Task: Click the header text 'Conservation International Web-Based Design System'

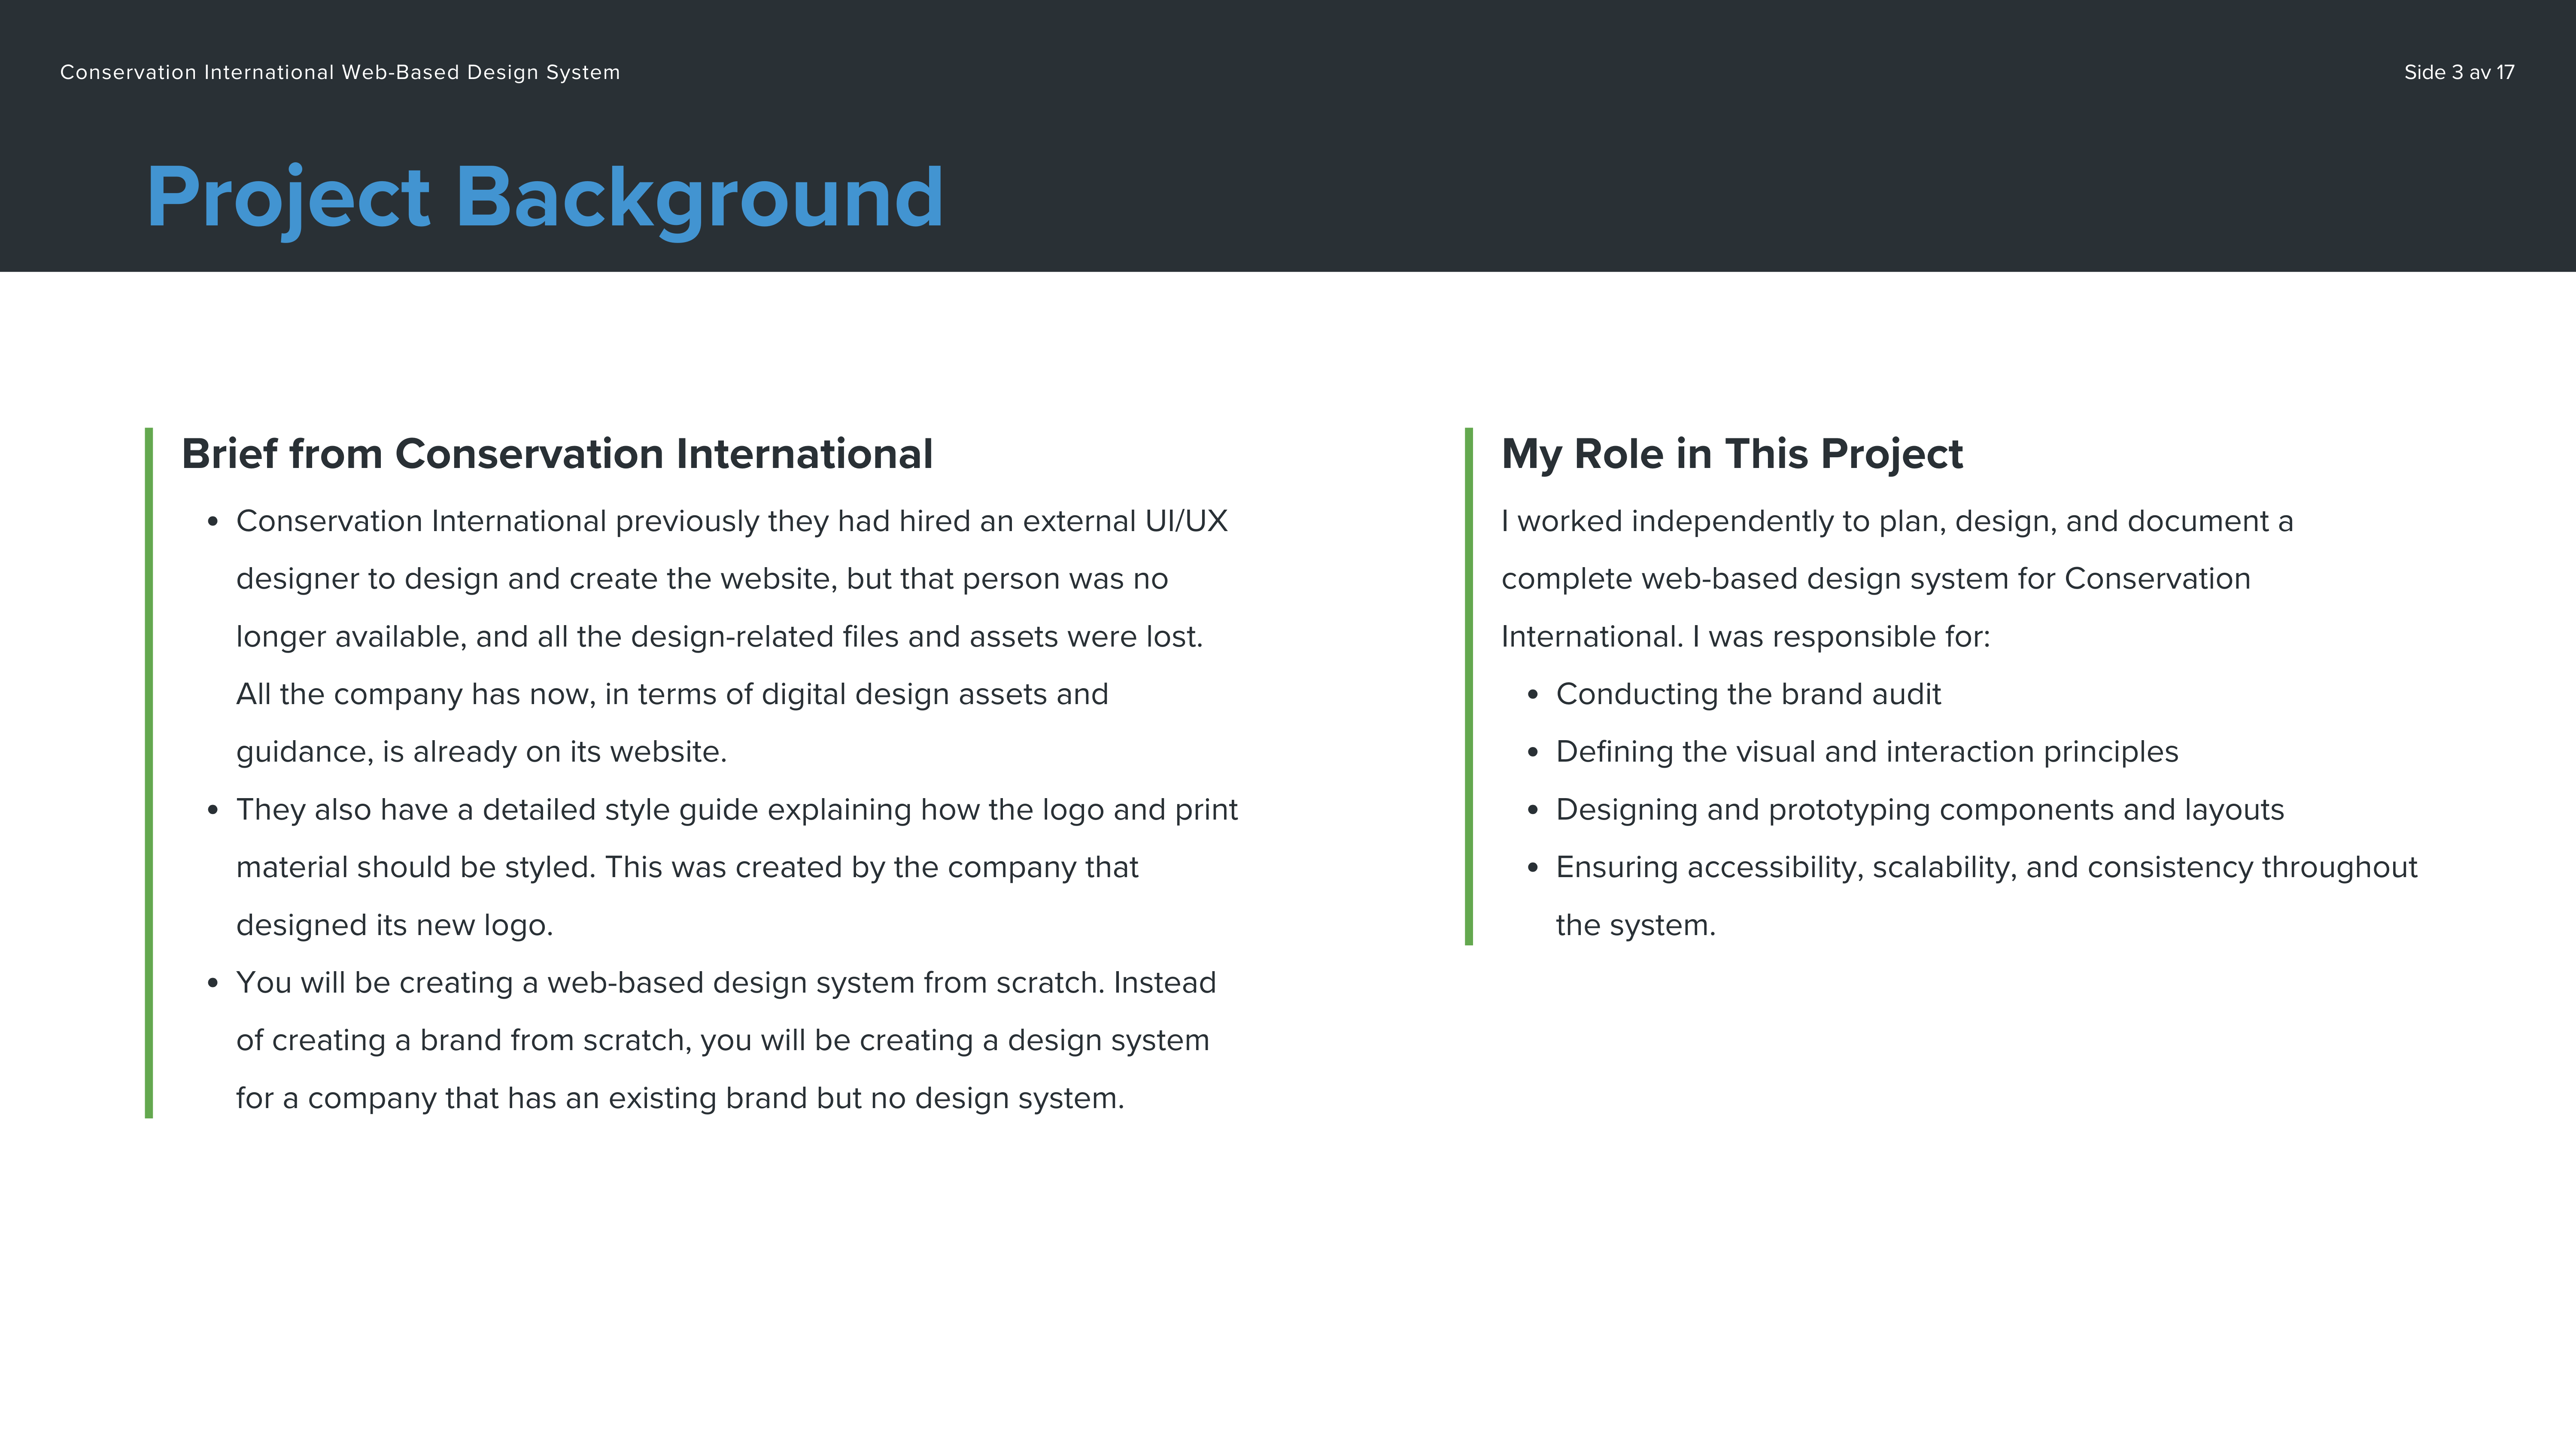Action: [340, 72]
